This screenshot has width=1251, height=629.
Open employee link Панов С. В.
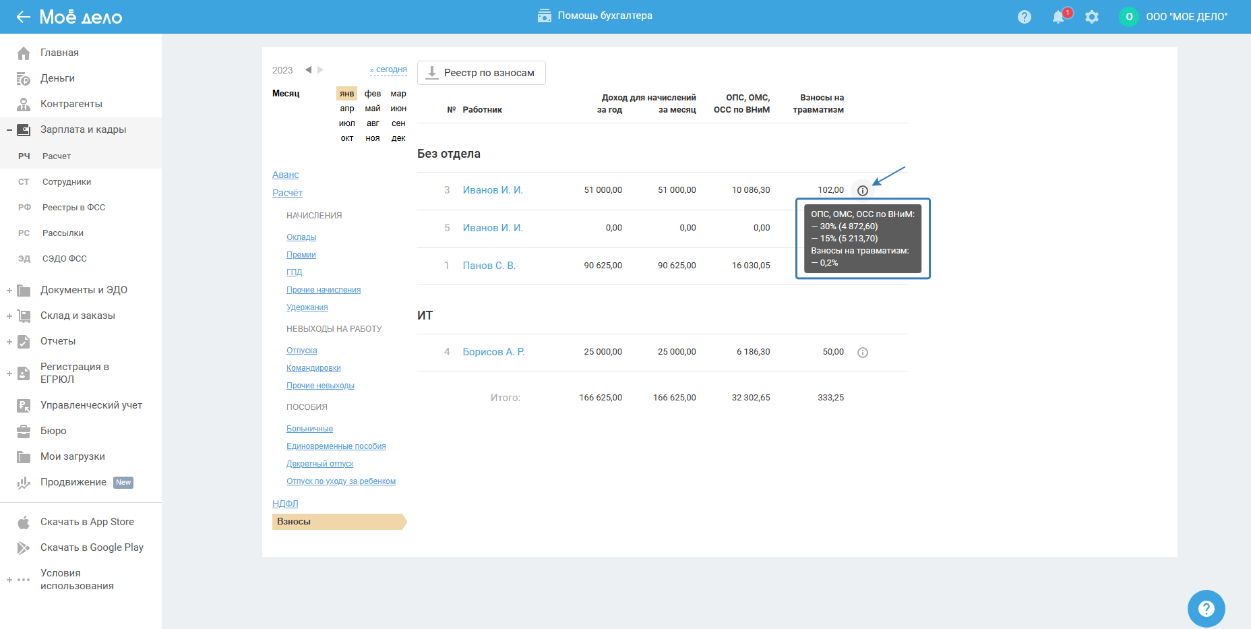pyautogui.click(x=489, y=266)
